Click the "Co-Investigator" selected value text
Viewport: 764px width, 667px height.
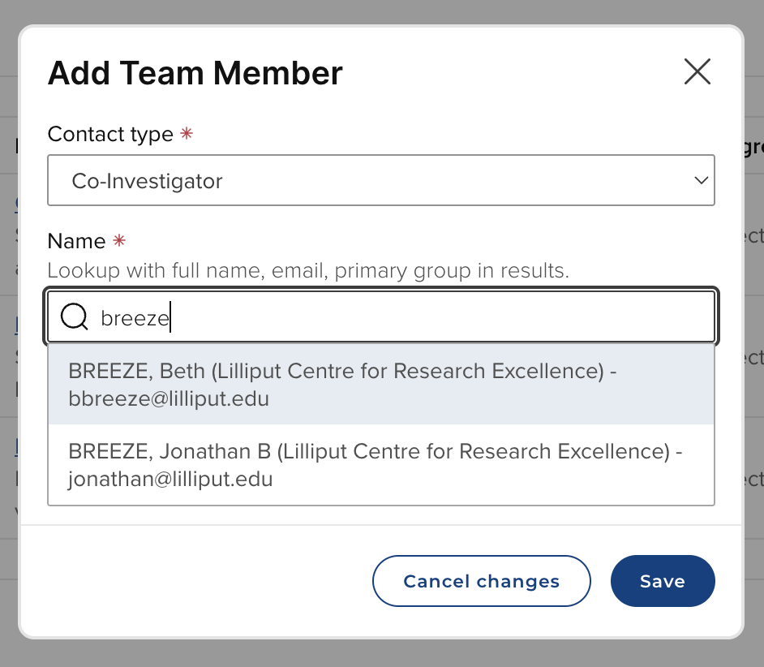coord(147,180)
